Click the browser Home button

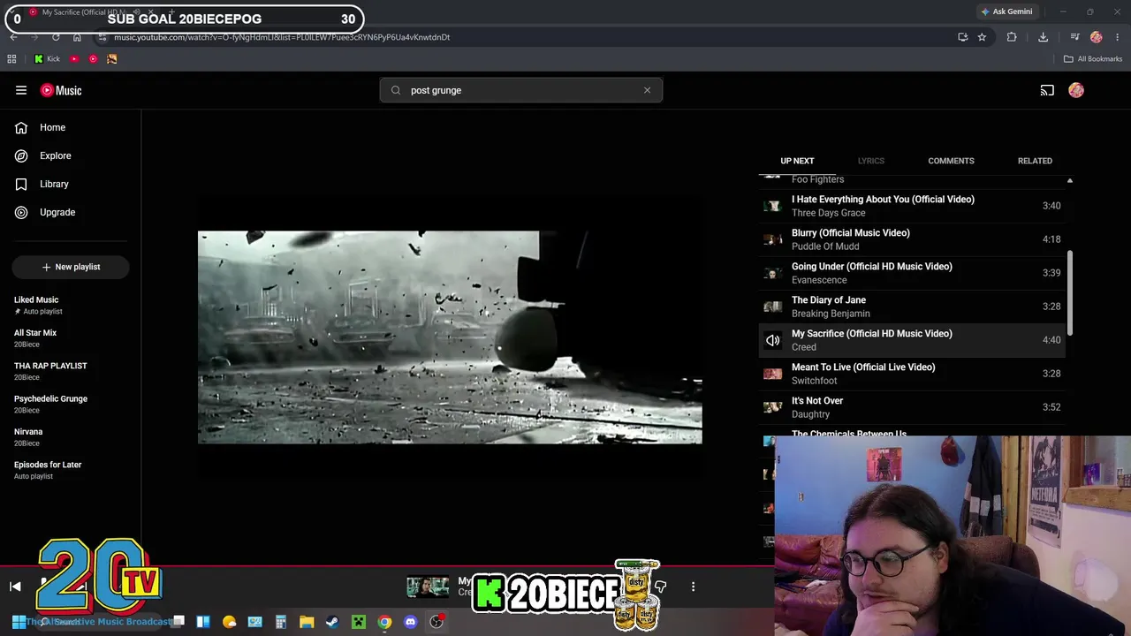tap(77, 37)
